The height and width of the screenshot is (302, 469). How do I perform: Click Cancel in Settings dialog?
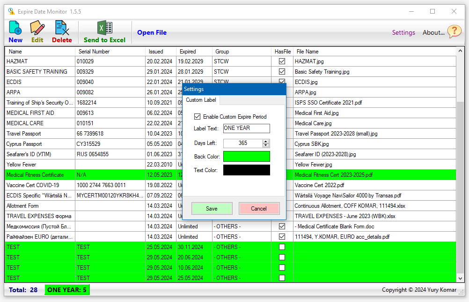[259, 209]
